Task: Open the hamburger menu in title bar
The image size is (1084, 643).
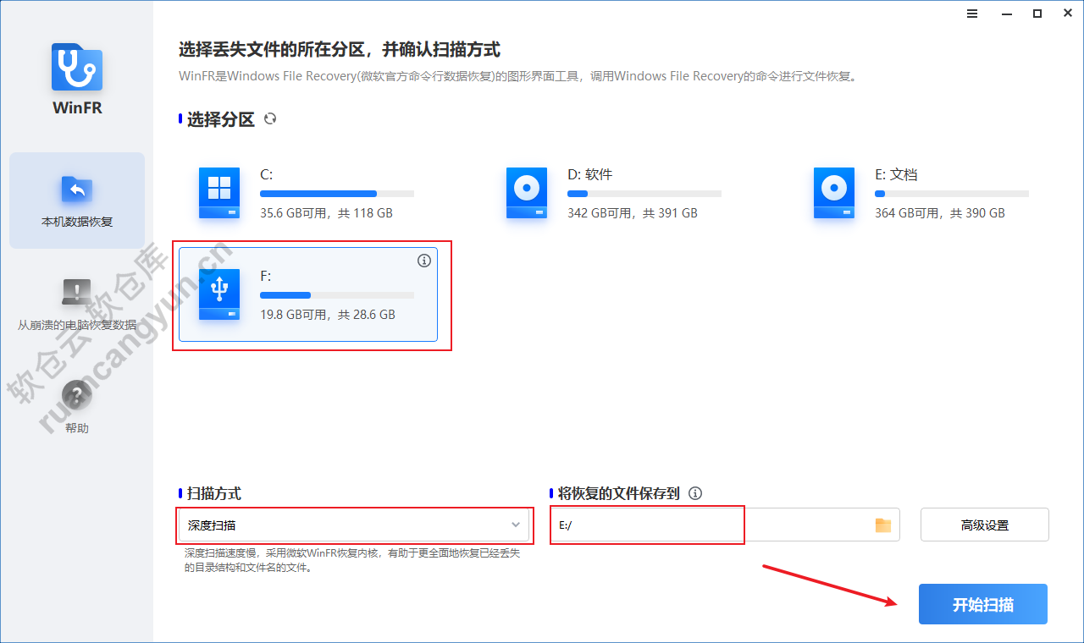Action: click(972, 14)
